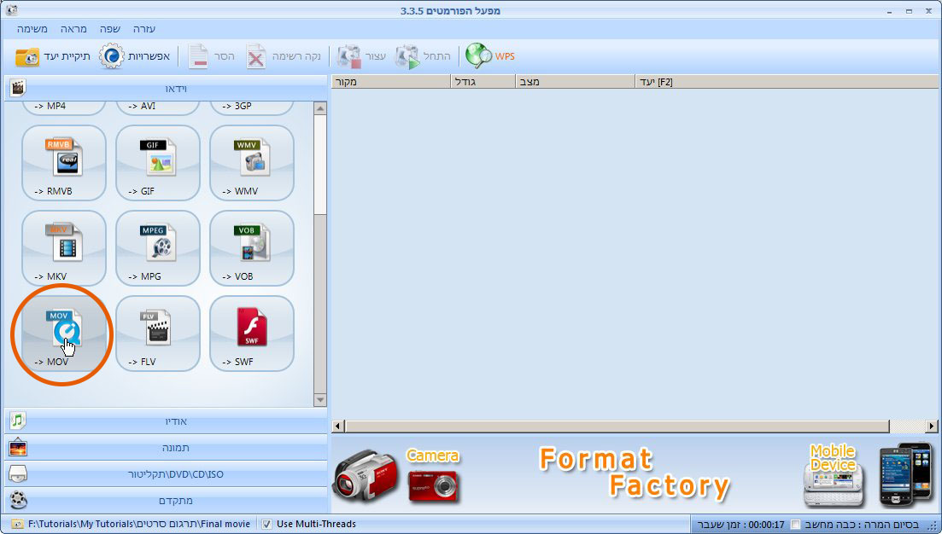Click the Format Factory icon in title bar

click(x=11, y=10)
